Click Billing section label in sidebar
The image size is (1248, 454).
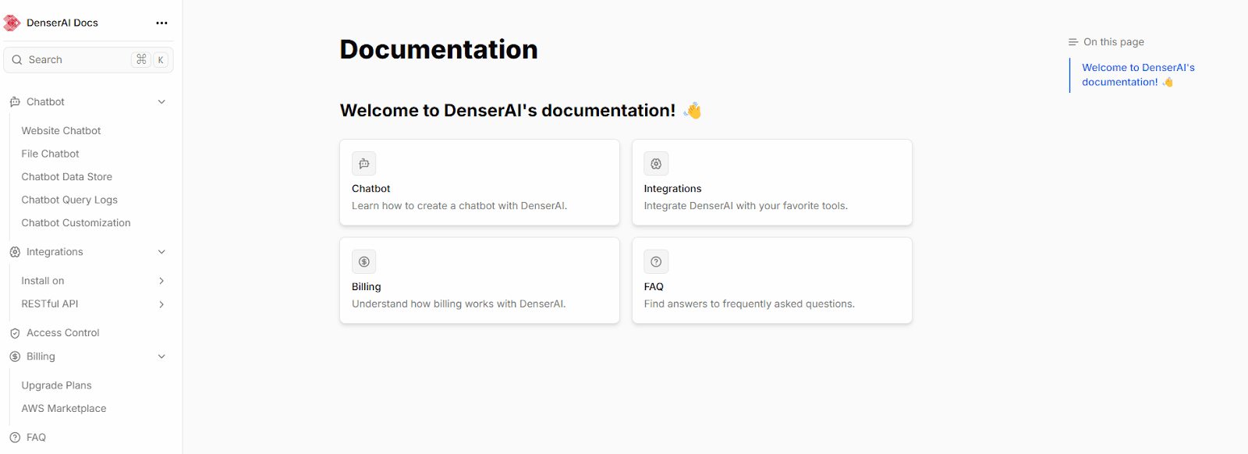pyautogui.click(x=41, y=356)
